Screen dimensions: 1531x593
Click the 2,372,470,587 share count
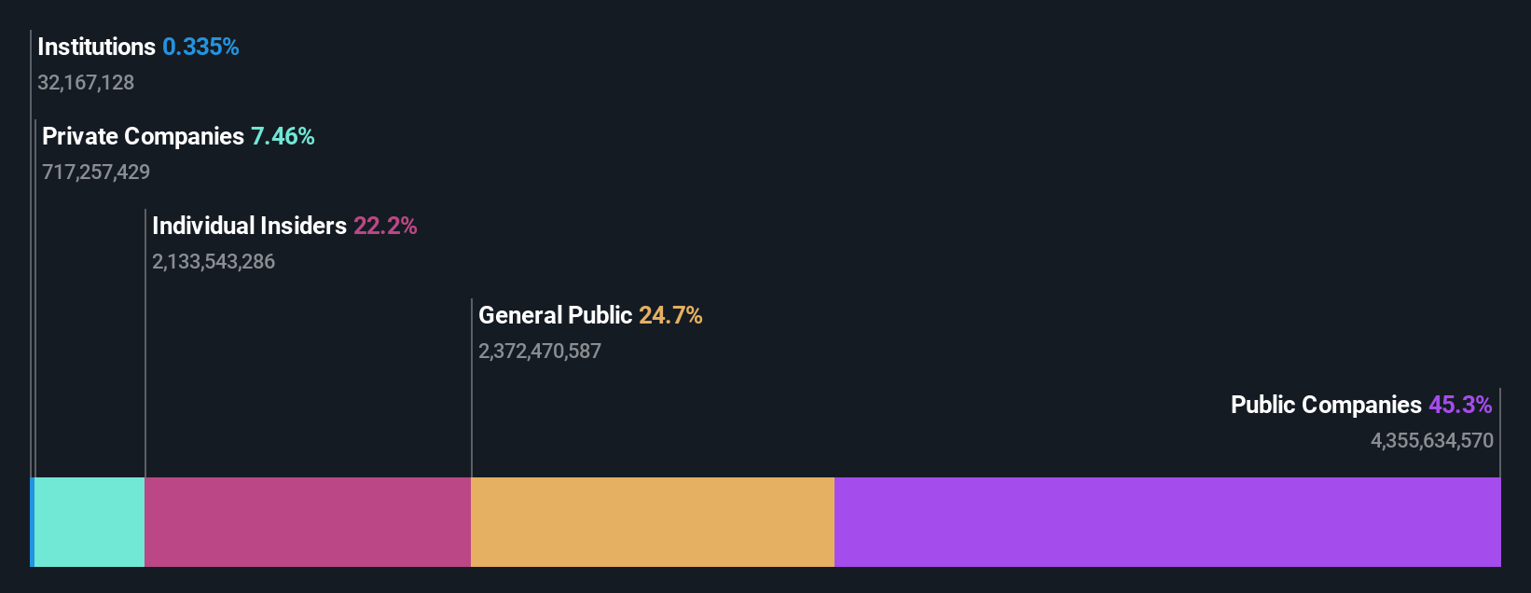pos(540,352)
